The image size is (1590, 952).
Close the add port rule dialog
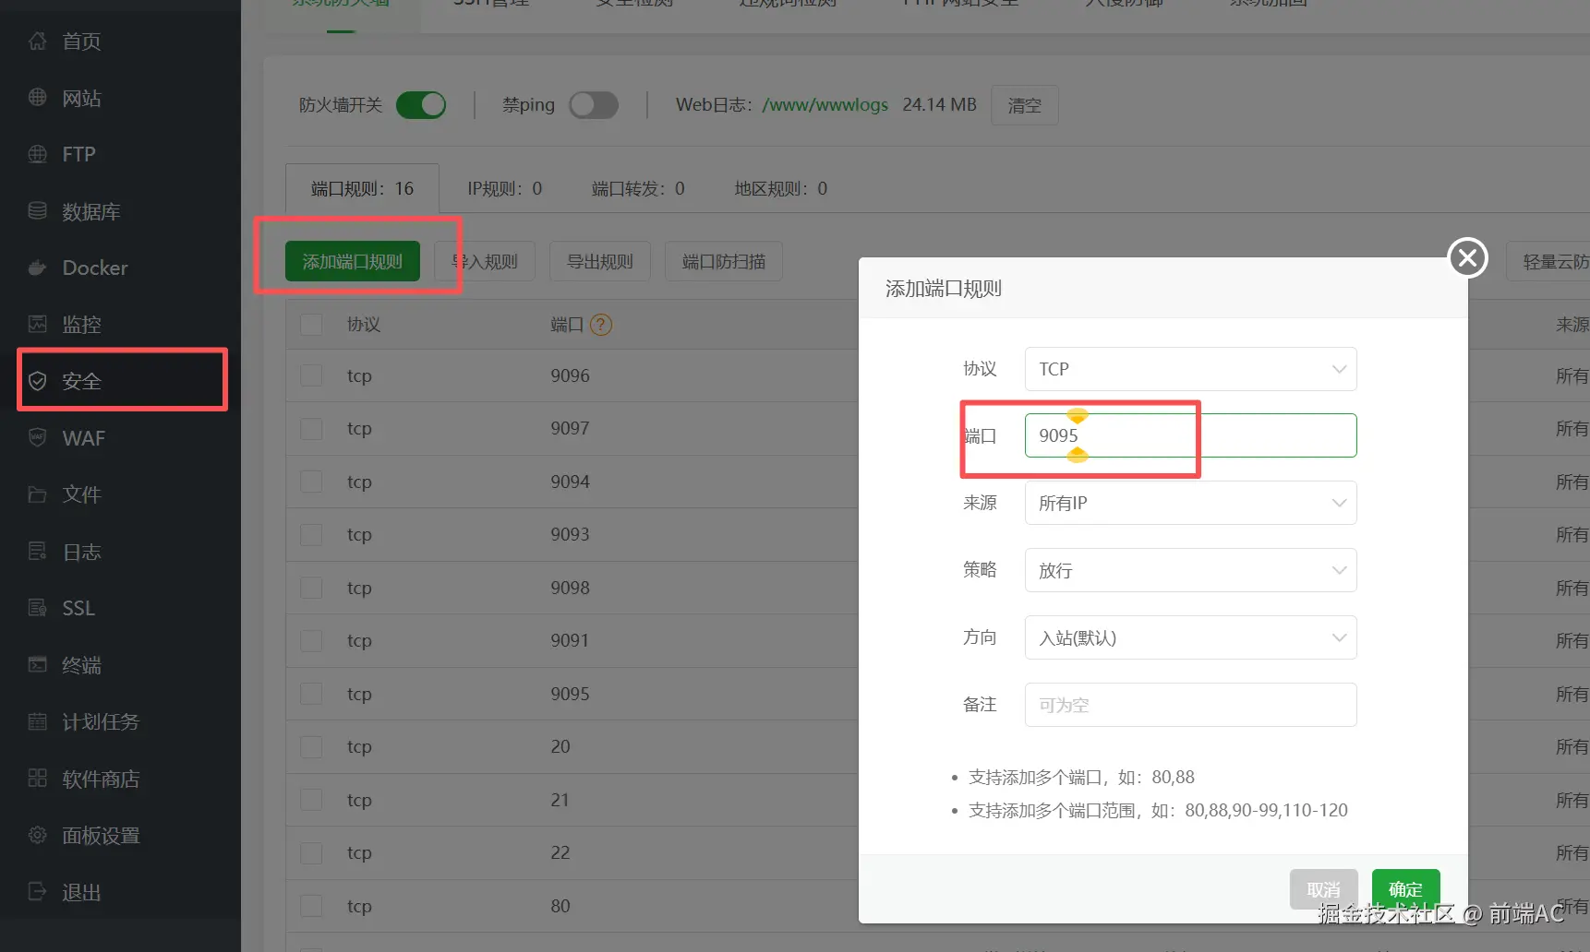pyautogui.click(x=1467, y=257)
